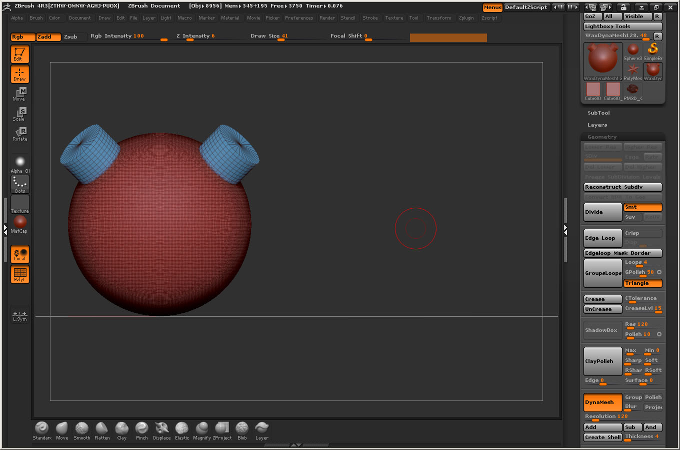Pick the Sphere3D tool thumbnail

tap(633, 52)
